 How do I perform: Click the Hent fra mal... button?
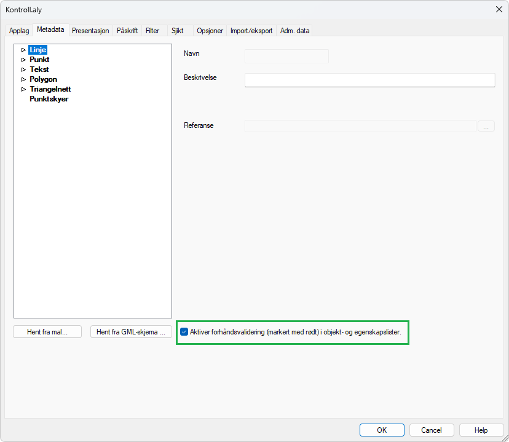pos(47,332)
